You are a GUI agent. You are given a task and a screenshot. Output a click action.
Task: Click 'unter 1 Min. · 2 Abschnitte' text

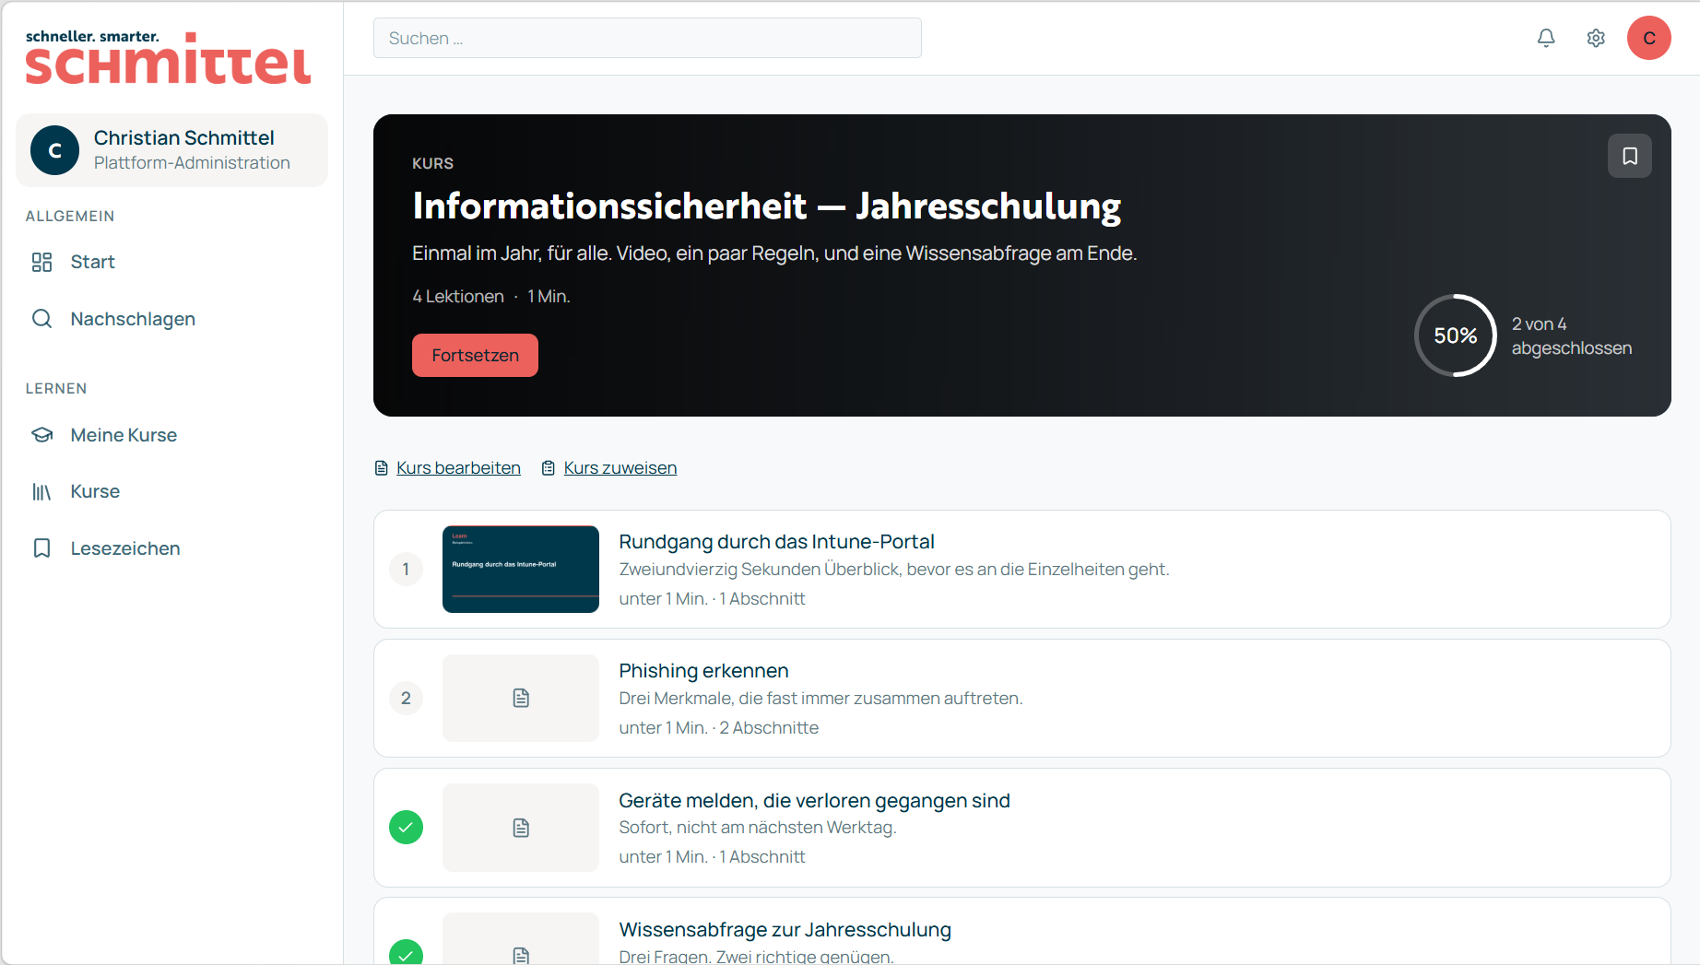tap(718, 728)
